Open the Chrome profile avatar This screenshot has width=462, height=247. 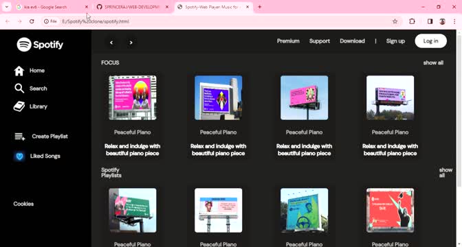coord(442,21)
